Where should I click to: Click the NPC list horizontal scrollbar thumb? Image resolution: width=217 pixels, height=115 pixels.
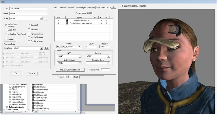[x=36, y=112]
